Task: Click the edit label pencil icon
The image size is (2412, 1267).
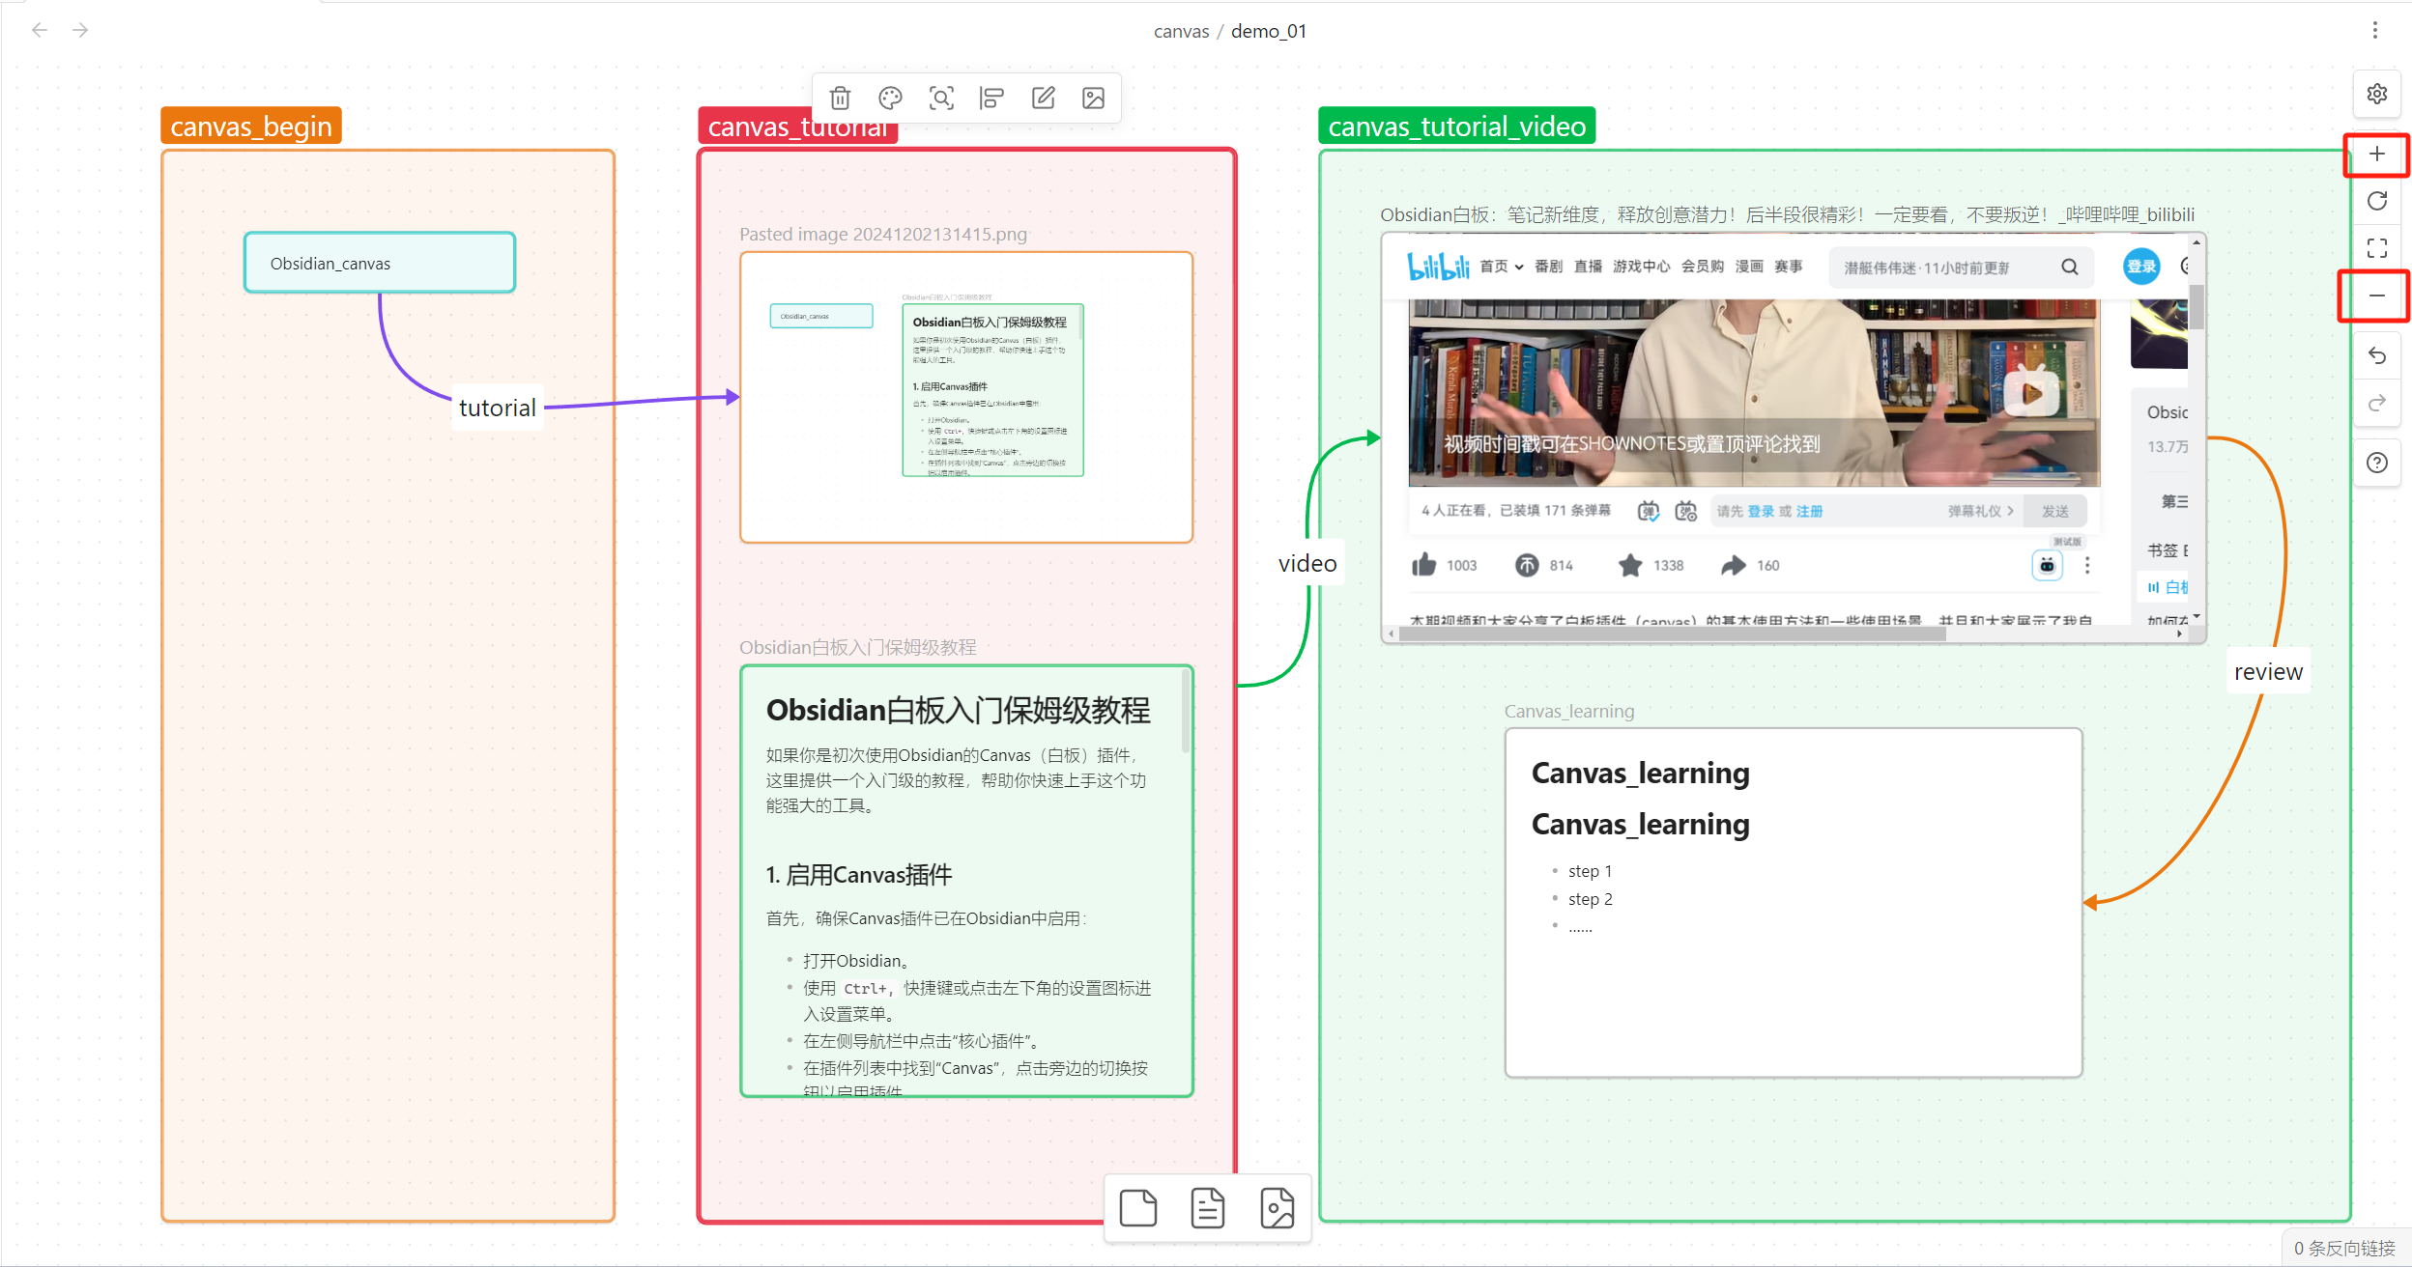Action: (1043, 98)
